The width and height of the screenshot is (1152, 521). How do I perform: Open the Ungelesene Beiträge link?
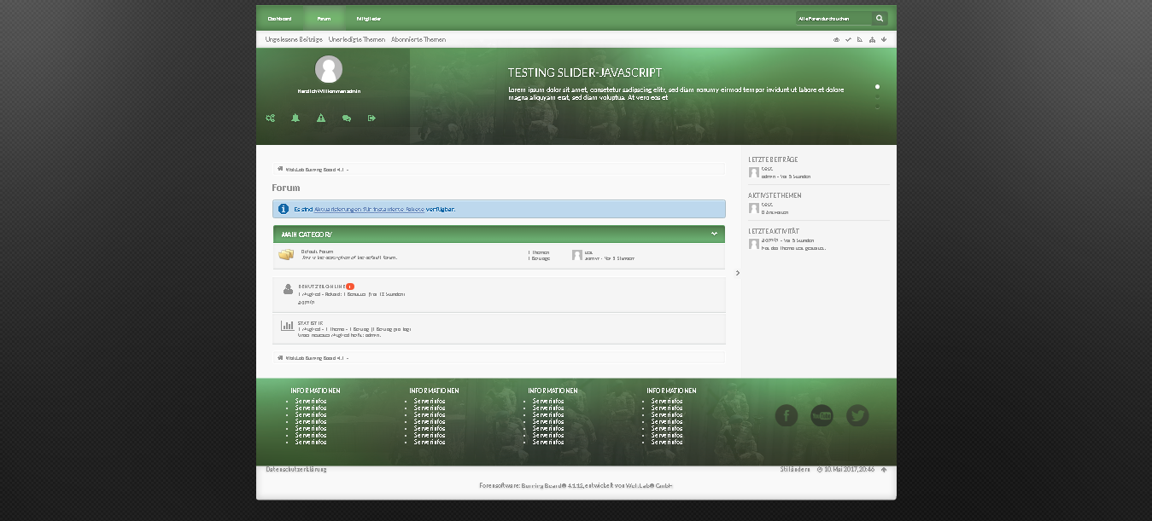[294, 39]
